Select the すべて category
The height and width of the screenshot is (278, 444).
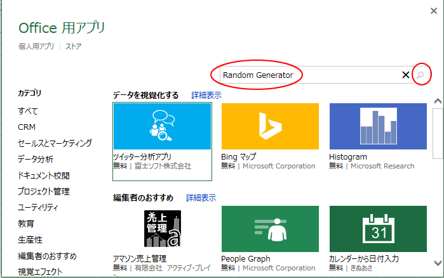(x=28, y=111)
